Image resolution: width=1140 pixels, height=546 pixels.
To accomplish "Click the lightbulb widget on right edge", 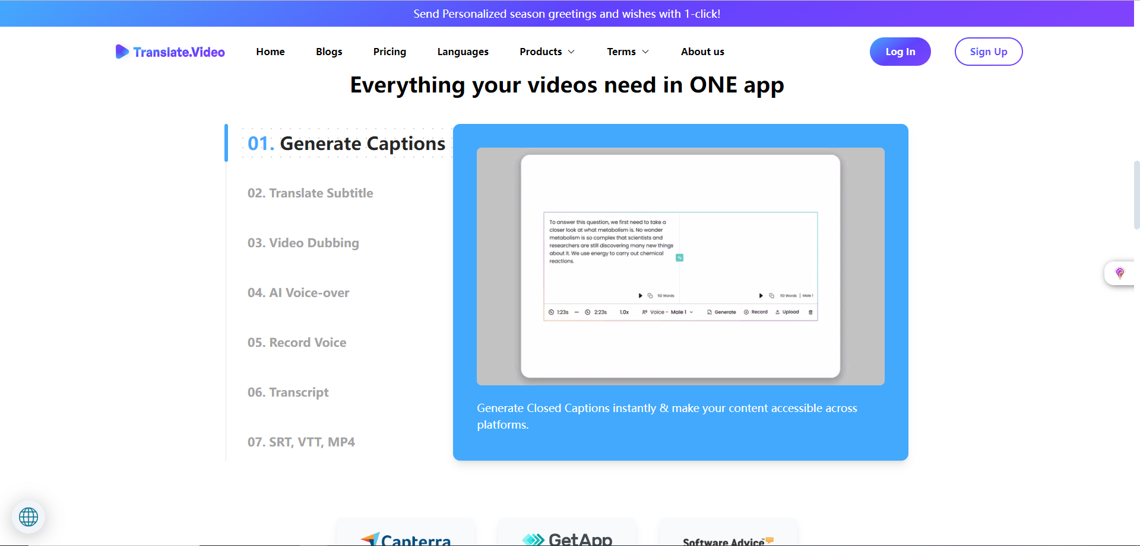I will click(x=1120, y=273).
